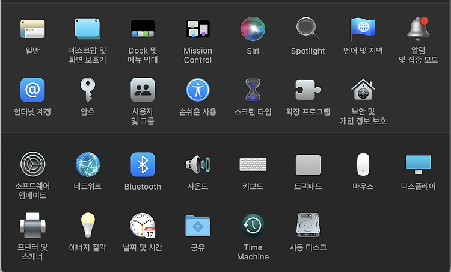This screenshot has width=451, height=272.
Task: Open 트랙패드 trackpad icon
Action: (x=308, y=165)
